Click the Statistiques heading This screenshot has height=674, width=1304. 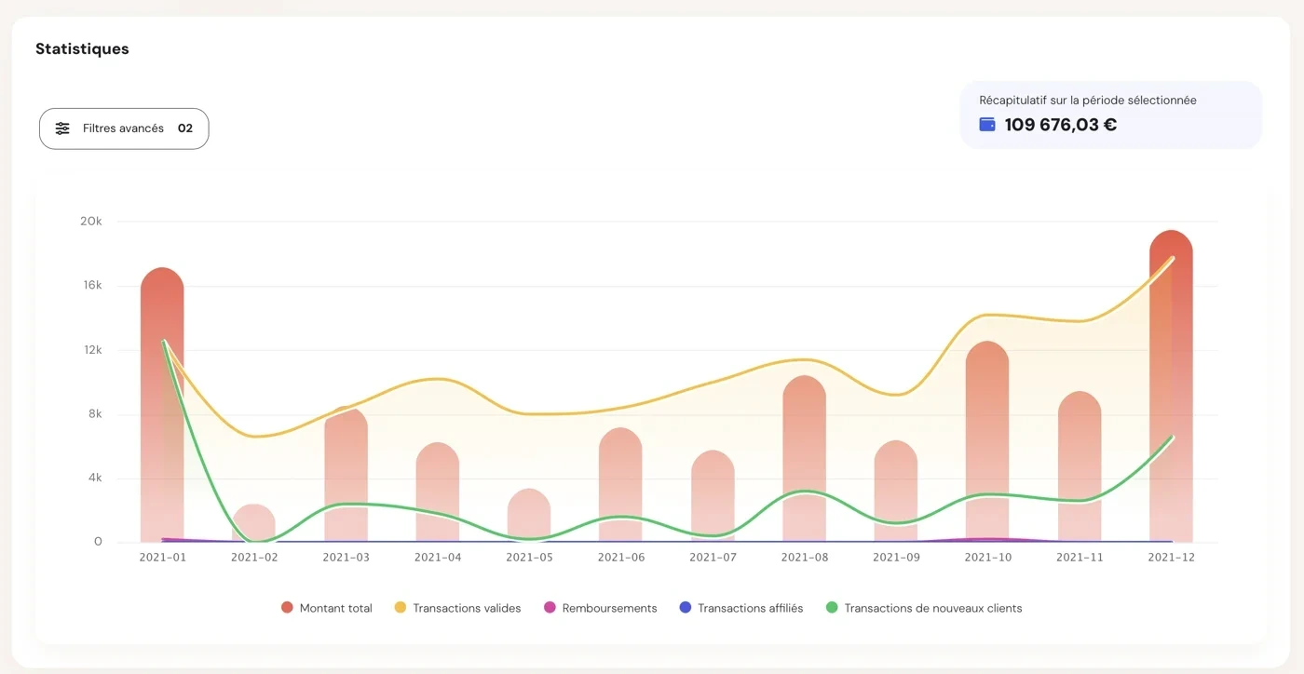coord(82,49)
